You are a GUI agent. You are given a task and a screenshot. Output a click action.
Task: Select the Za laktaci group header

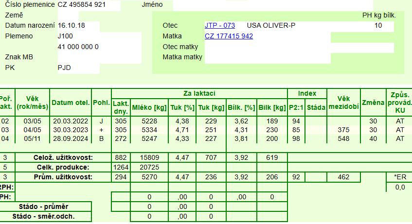point(199,93)
